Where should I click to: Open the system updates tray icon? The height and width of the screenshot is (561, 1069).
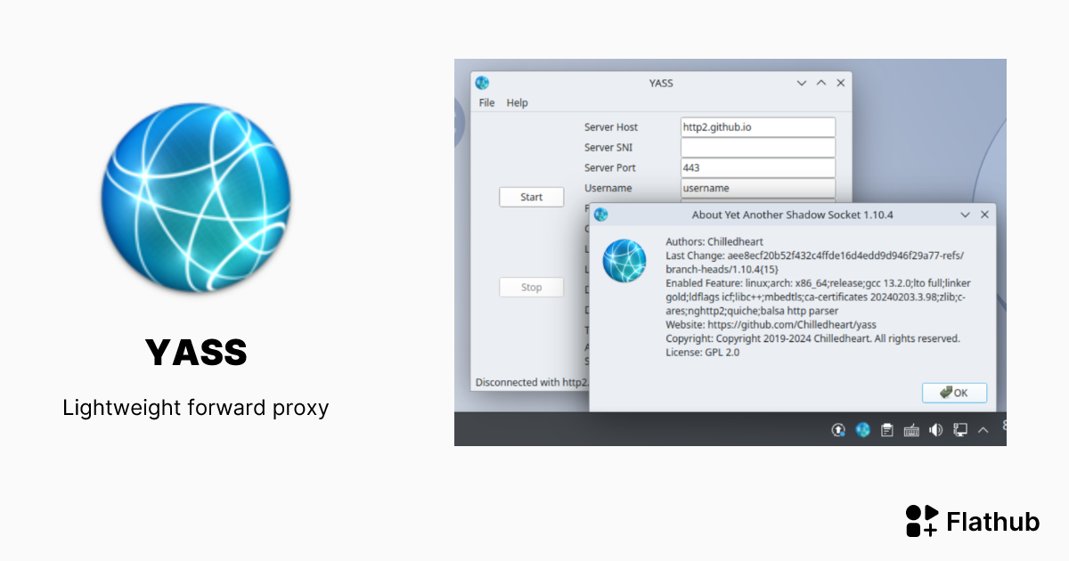click(838, 430)
